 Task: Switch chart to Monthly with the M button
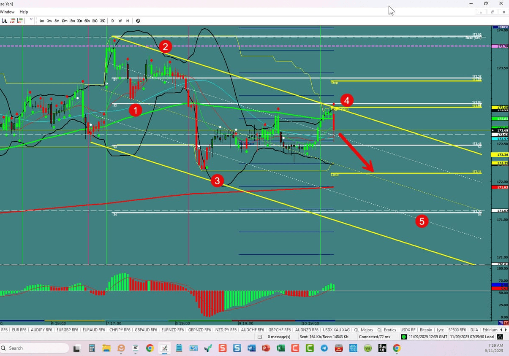128,21
